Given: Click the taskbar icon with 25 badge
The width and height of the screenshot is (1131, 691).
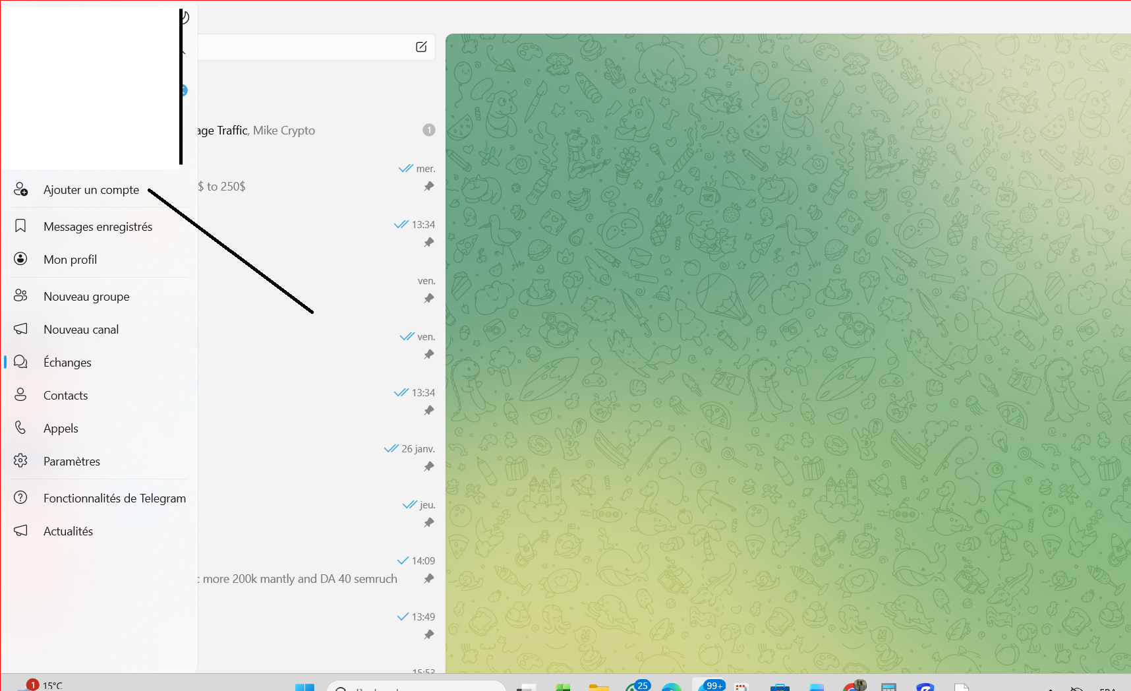Looking at the screenshot, I should click(637, 686).
